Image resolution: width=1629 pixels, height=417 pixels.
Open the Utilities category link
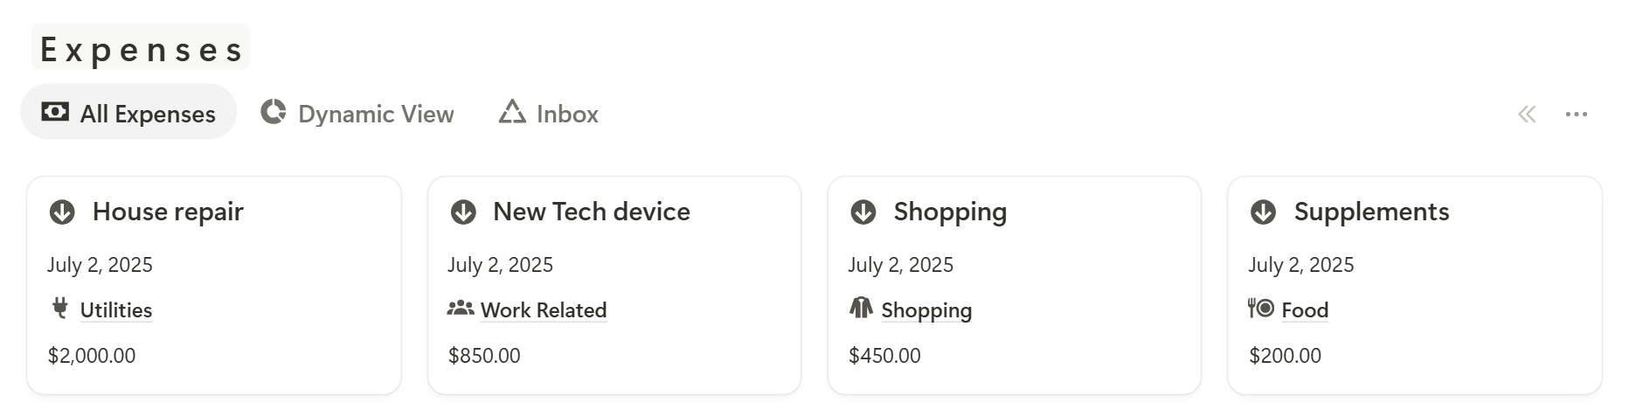coord(116,310)
